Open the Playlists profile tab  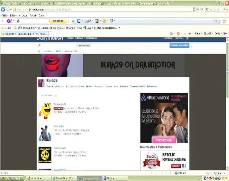tap(89, 86)
